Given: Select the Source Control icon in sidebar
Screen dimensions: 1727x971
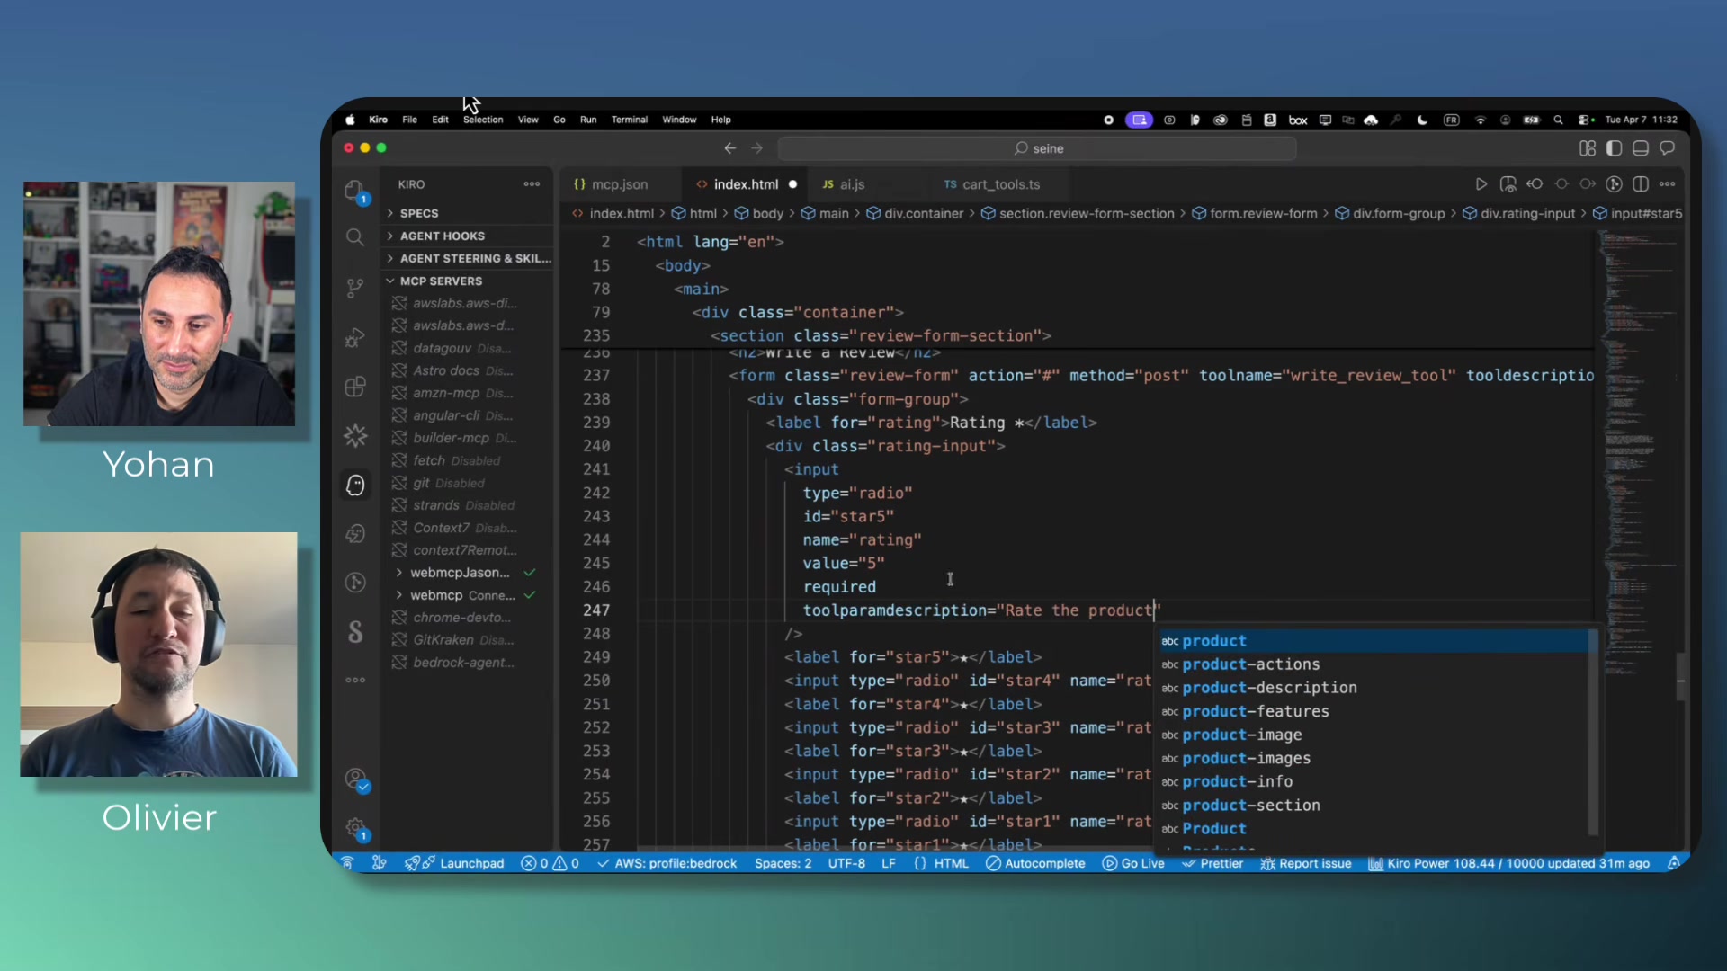Looking at the screenshot, I should coord(354,288).
